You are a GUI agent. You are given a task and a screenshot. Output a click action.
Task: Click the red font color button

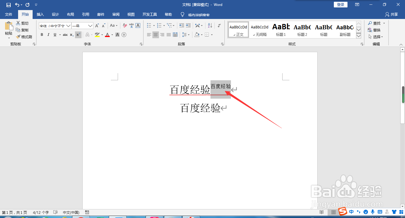point(107,35)
